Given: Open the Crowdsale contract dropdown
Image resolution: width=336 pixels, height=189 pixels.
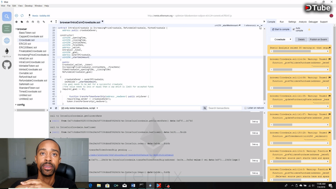Looking at the screenshot, I should [x=281, y=39].
